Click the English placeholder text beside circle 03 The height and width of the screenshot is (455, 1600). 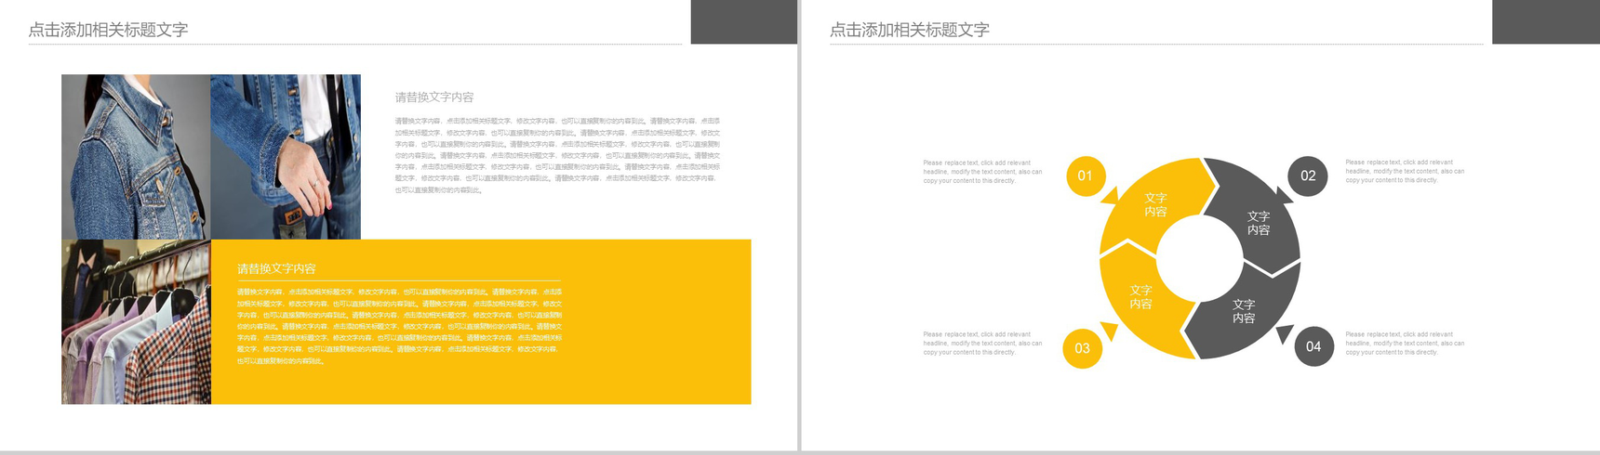982,344
